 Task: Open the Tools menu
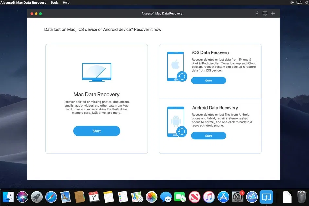coord(54,3)
